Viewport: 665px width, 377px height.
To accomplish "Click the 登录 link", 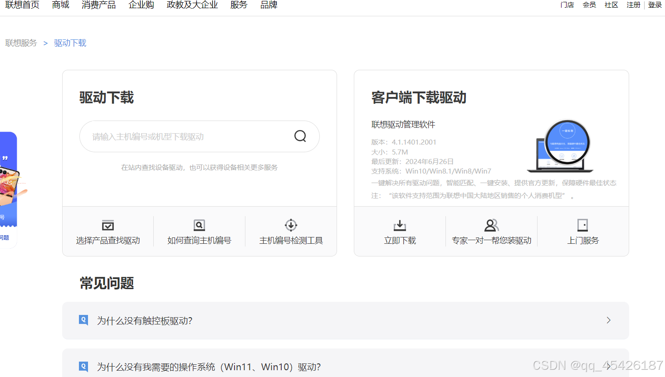I will (x=655, y=5).
